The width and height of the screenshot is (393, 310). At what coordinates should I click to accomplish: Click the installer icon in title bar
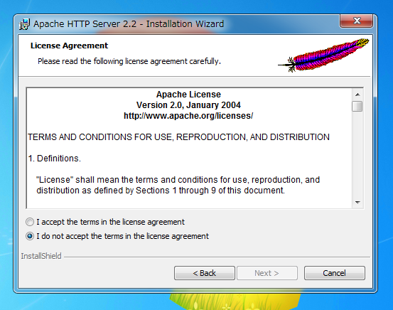[x=25, y=24]
